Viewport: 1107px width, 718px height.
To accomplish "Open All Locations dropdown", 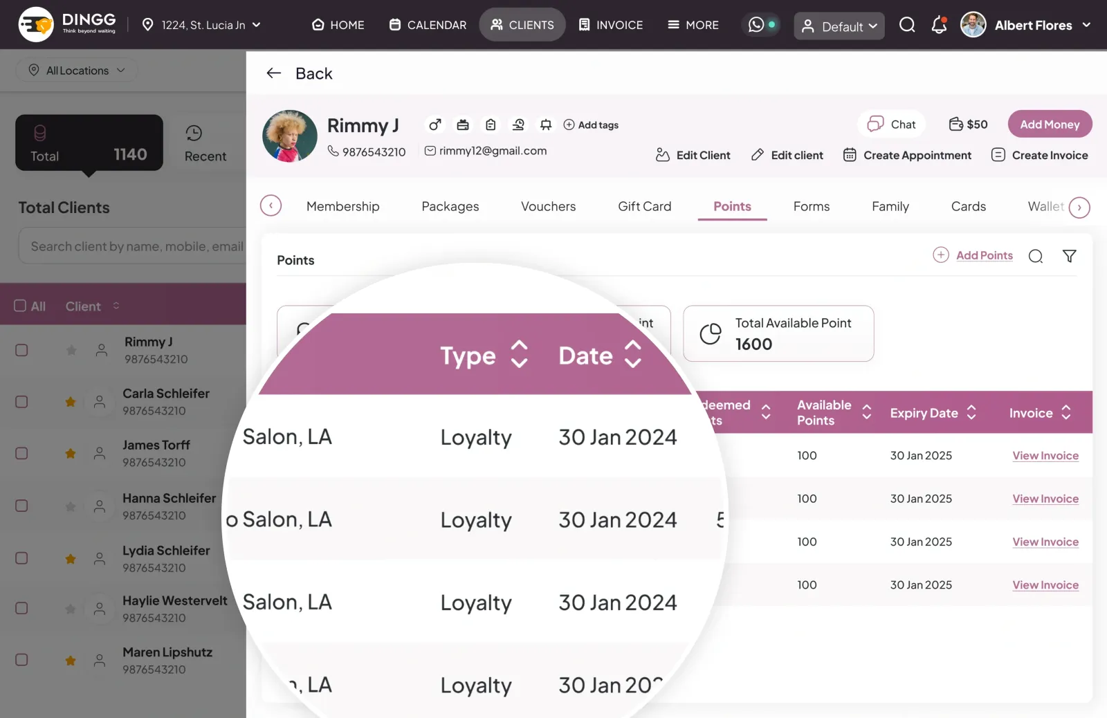I will pos(77,71).
